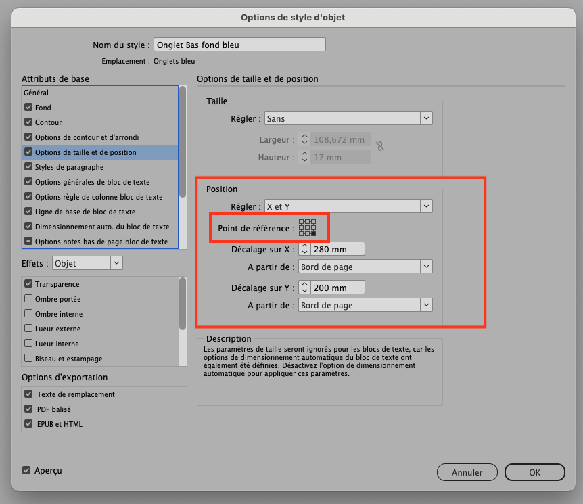Enable the Lueur interne effect

tap(28, 343)
